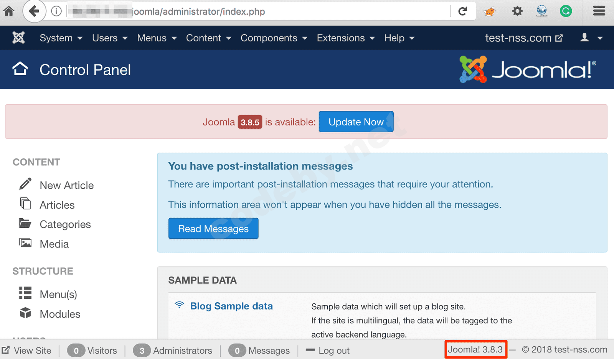This screenshot has height=359, width=614.
Task: Click the Read Messages button
Action: pos(213,228)
